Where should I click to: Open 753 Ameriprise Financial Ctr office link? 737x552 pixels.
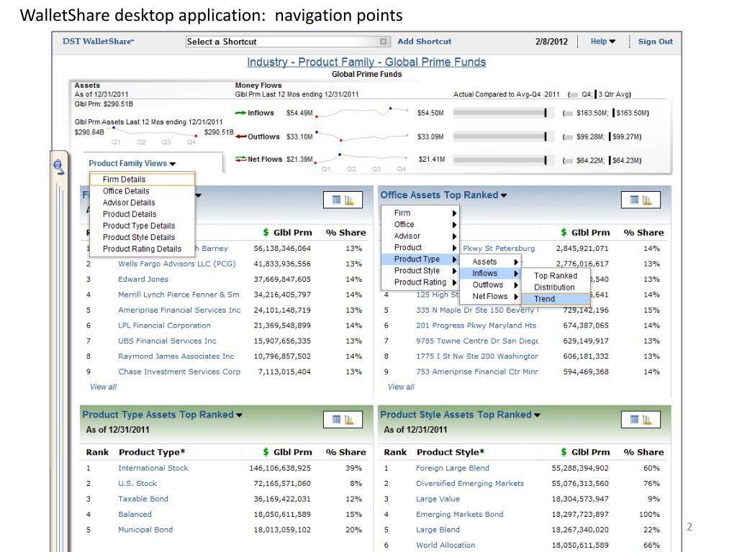[477, 372]
